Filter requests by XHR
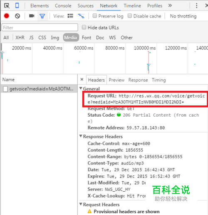The height and width of the screenshot is (215, 208). pyautogui.click(x=20, y=37)
